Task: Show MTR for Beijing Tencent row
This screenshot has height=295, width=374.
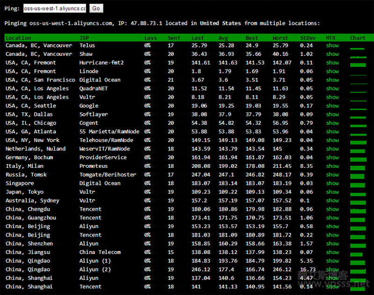Action: [332, 235]
